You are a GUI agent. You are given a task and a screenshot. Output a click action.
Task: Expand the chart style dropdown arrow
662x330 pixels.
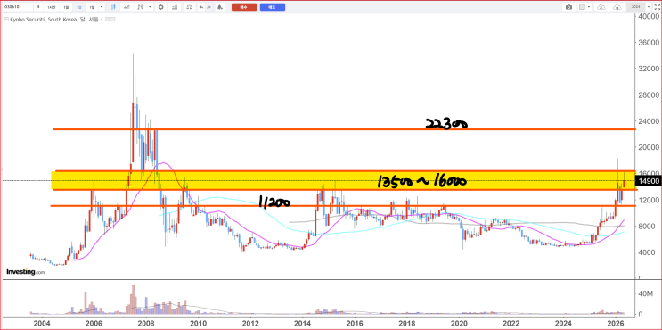click(150, 7)
